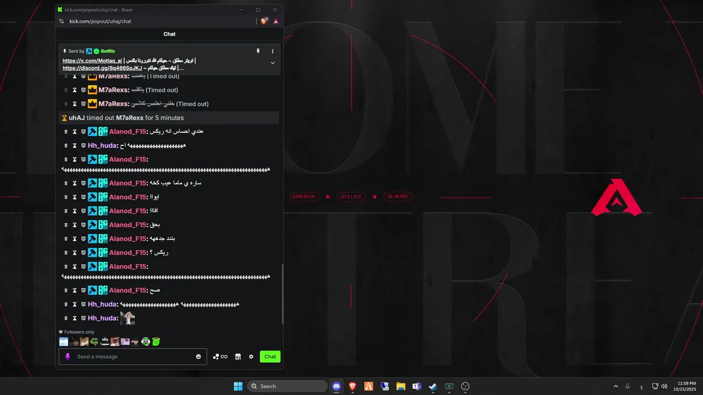
Task: Open the shop icon beside chat settings
Action: coord(238,357)
